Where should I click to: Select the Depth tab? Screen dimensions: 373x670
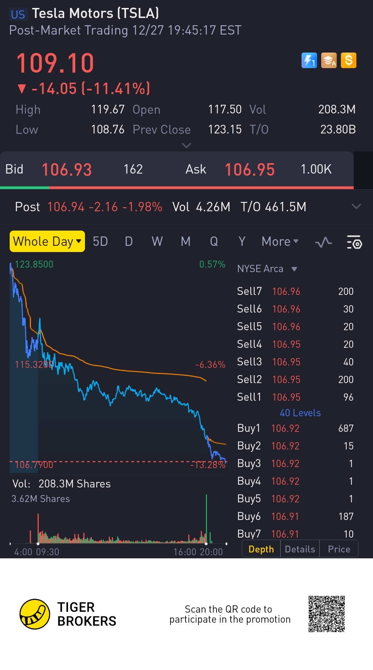point(261,549)
